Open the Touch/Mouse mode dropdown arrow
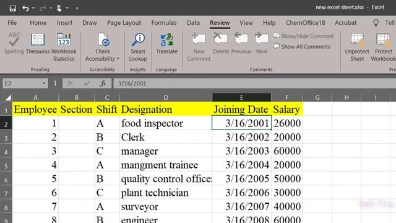 pos(67,8)
